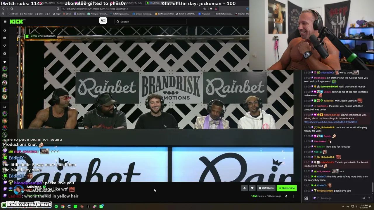
Task: Click the white VJ logo button
Action: click(x=103, y=20)
